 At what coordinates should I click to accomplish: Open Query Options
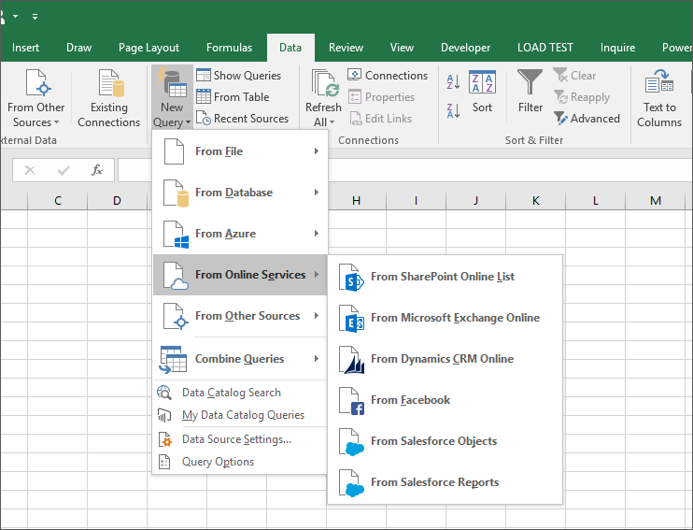(x=240, y=462)
